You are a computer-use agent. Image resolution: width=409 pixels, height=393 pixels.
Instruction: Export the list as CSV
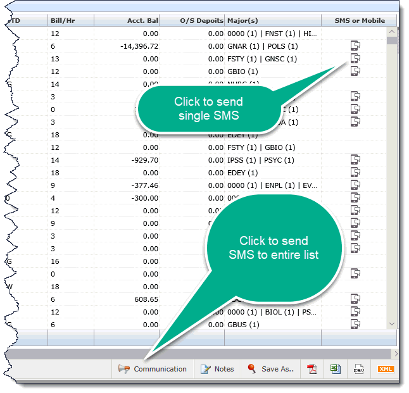(358, 369)
